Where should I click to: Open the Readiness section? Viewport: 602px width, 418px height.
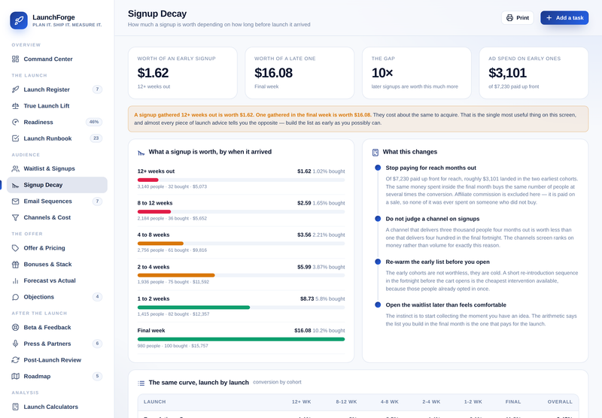pyautogui.click(x=57, y=122)
